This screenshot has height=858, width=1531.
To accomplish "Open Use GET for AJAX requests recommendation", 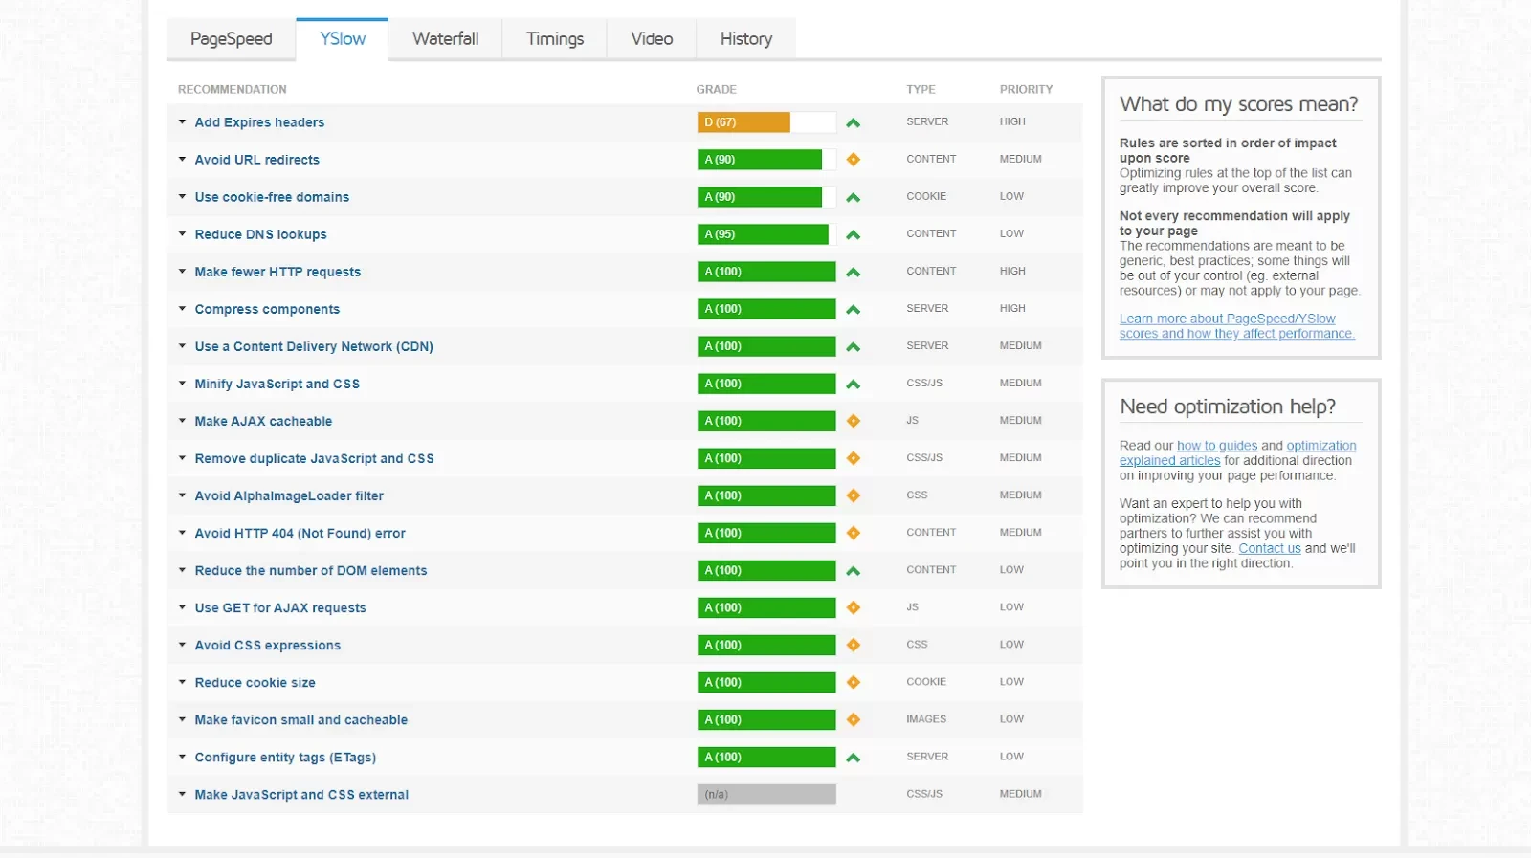I will 280,607.
